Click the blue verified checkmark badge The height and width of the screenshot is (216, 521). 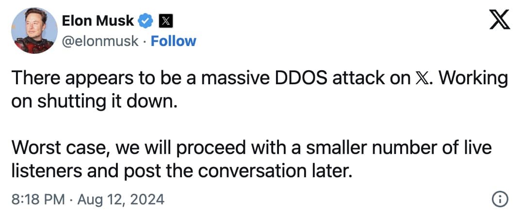click(146, 20)
